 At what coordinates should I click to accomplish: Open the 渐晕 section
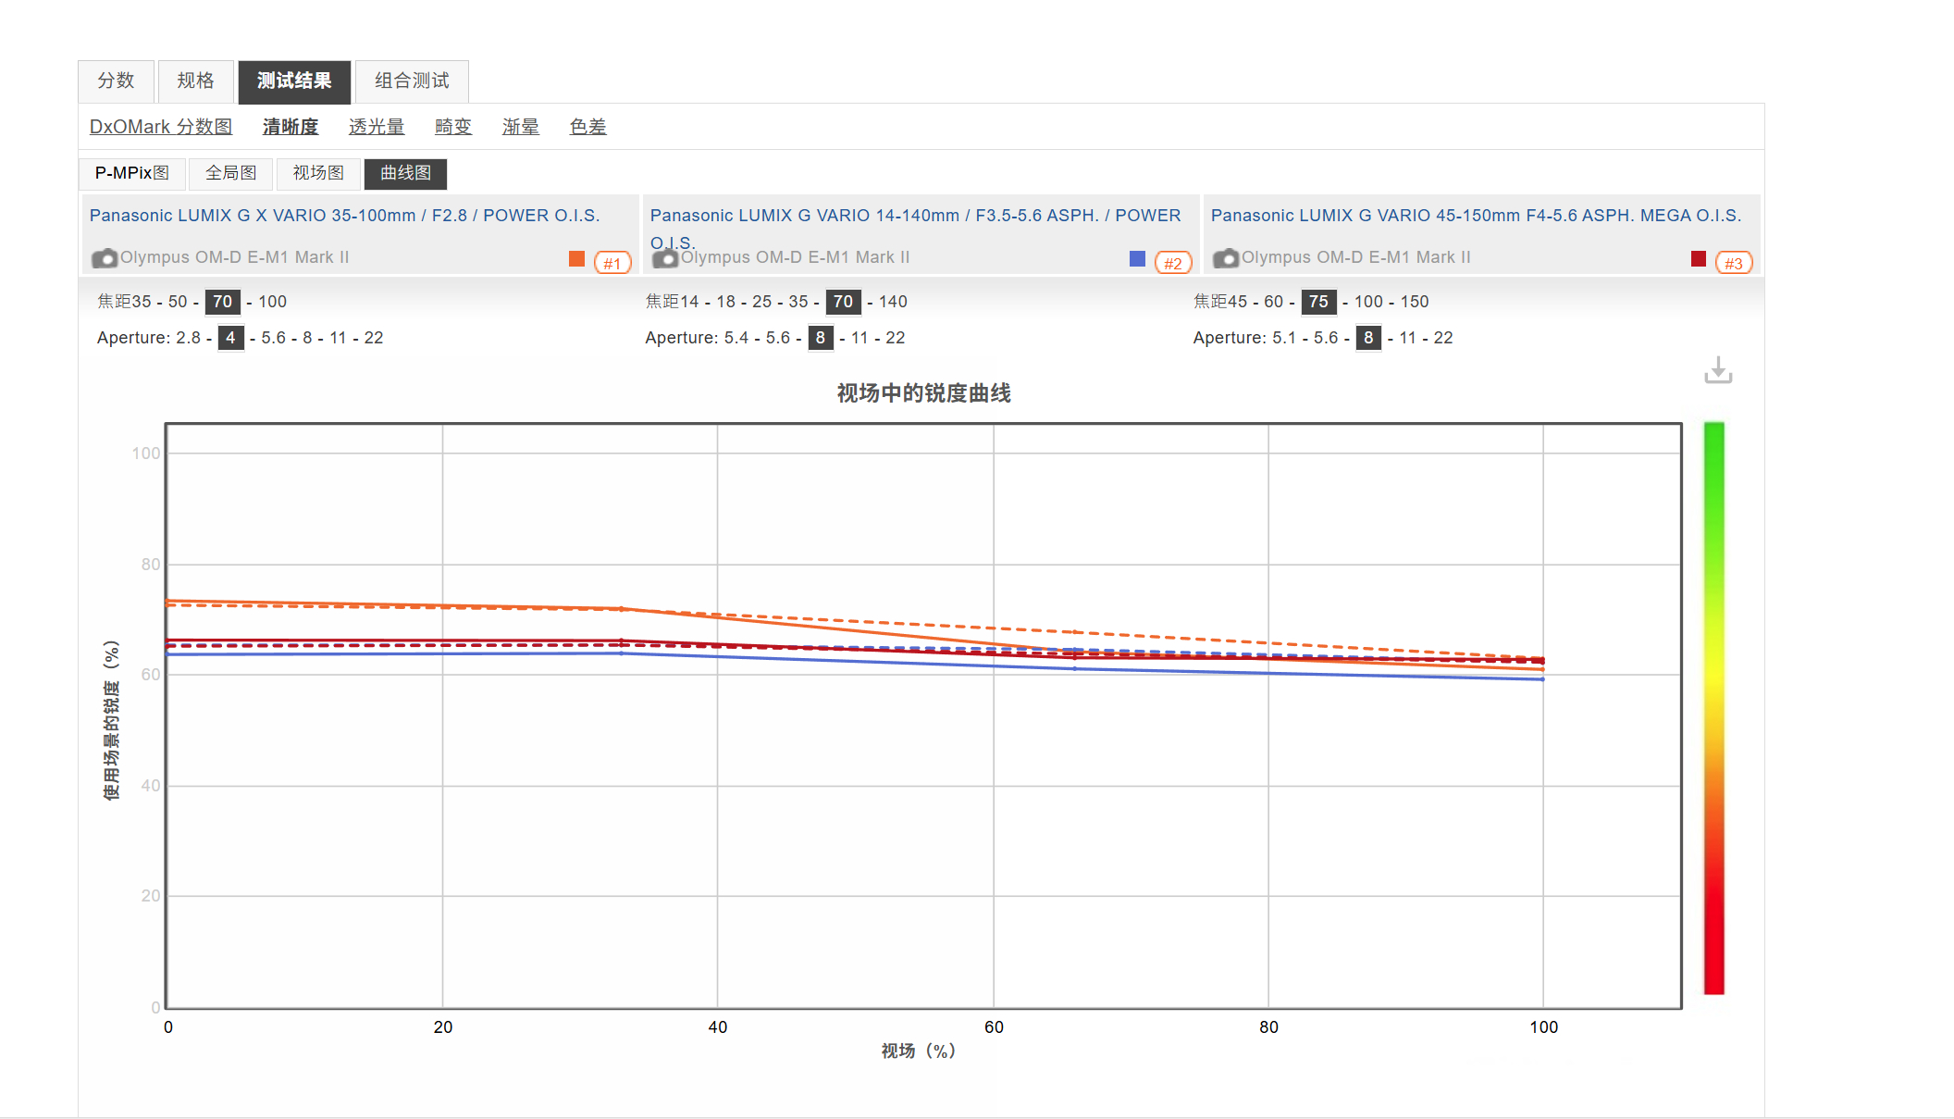[521, 127]
